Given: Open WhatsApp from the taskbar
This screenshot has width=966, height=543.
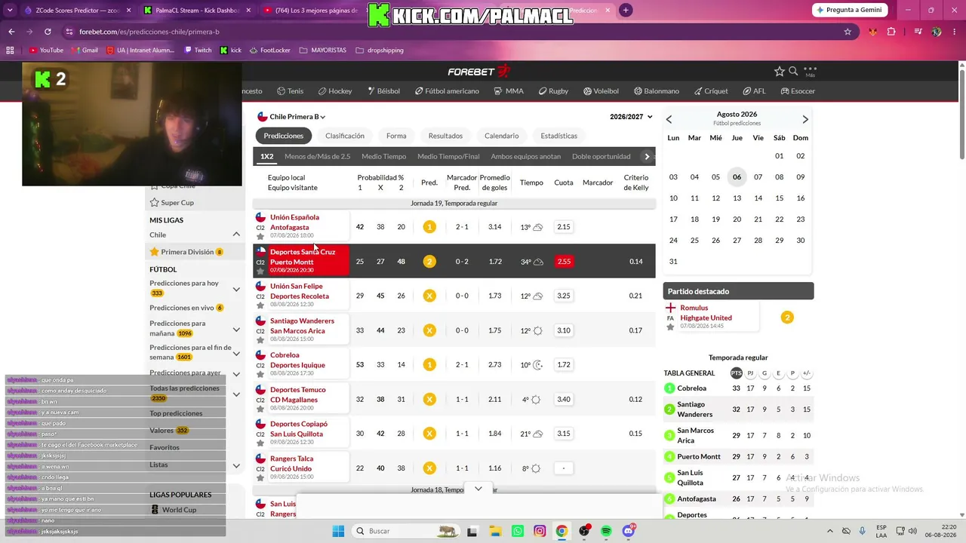Looking at the screenshot, I should tap(518, 531).
